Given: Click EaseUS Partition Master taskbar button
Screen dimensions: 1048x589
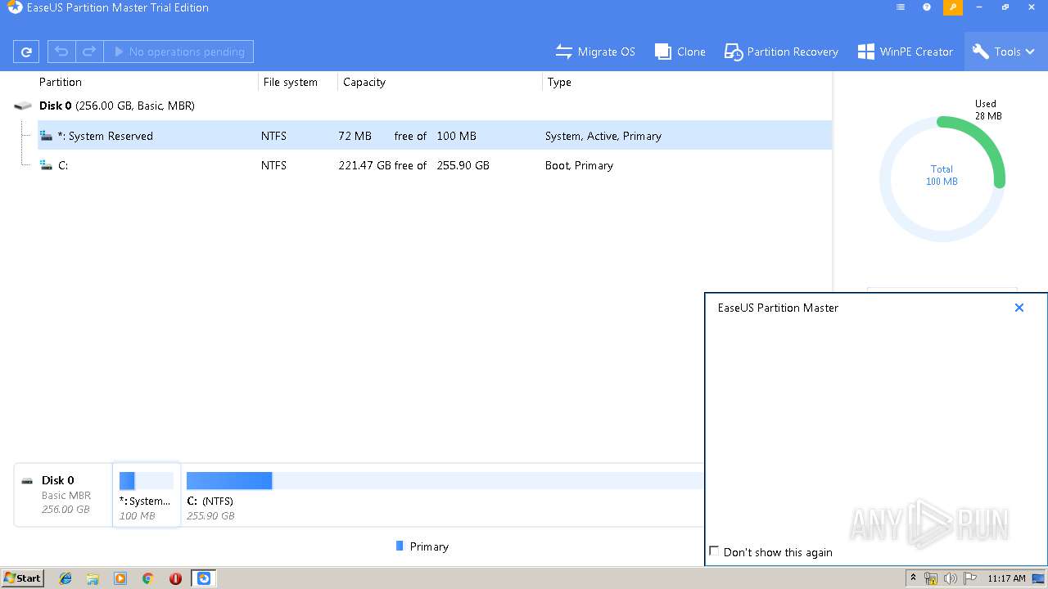Looking at the screenshot, I should (204, 578).
